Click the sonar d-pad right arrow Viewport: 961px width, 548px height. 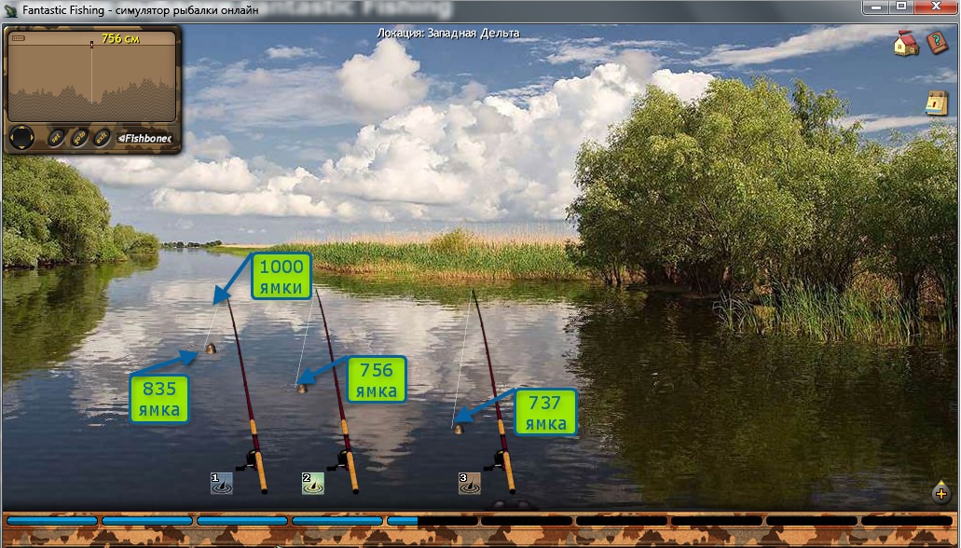coord(30,138)
